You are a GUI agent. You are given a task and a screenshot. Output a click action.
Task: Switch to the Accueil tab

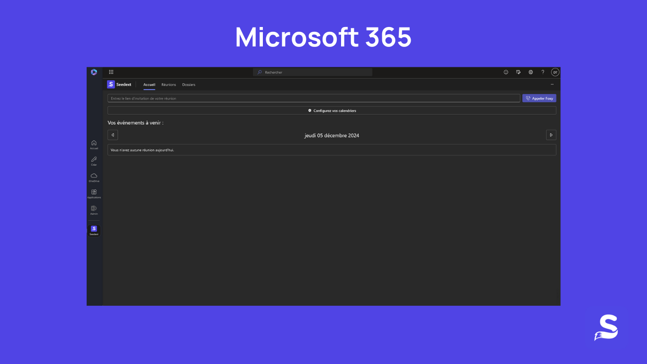pyautogui.click(x=149, y=85)
